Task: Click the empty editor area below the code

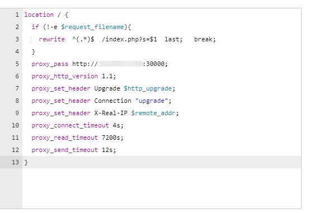Action: click(x=161, y=188)
